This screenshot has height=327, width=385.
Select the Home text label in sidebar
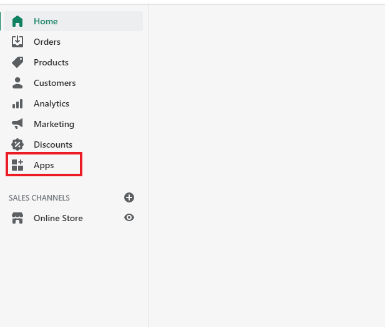coord(46,21)
